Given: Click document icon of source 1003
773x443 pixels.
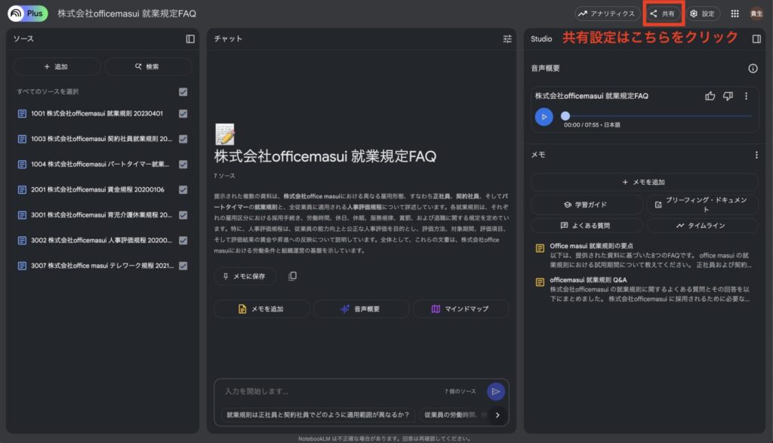Looking at the screenshot, I should point(22,139).
